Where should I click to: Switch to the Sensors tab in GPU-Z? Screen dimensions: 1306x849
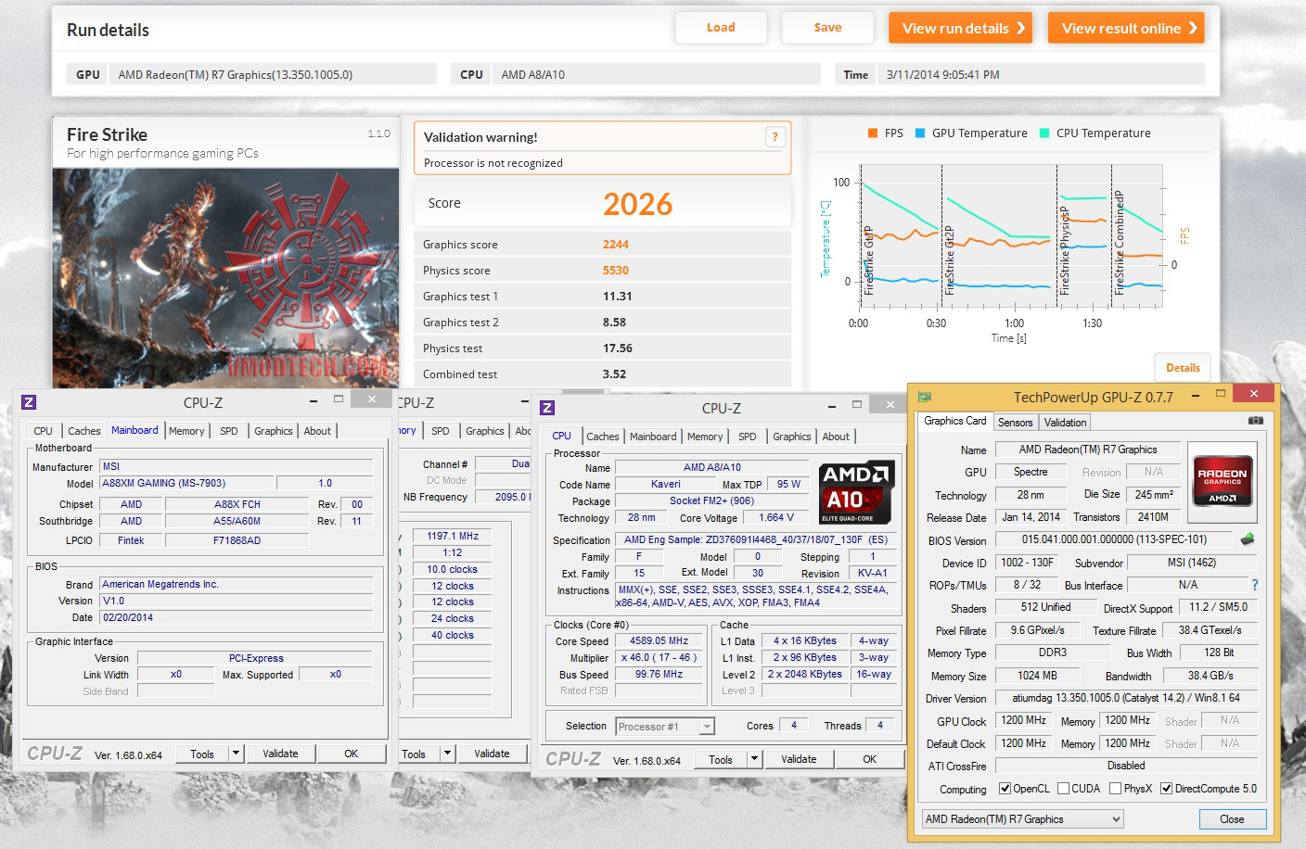[1015, 423]
